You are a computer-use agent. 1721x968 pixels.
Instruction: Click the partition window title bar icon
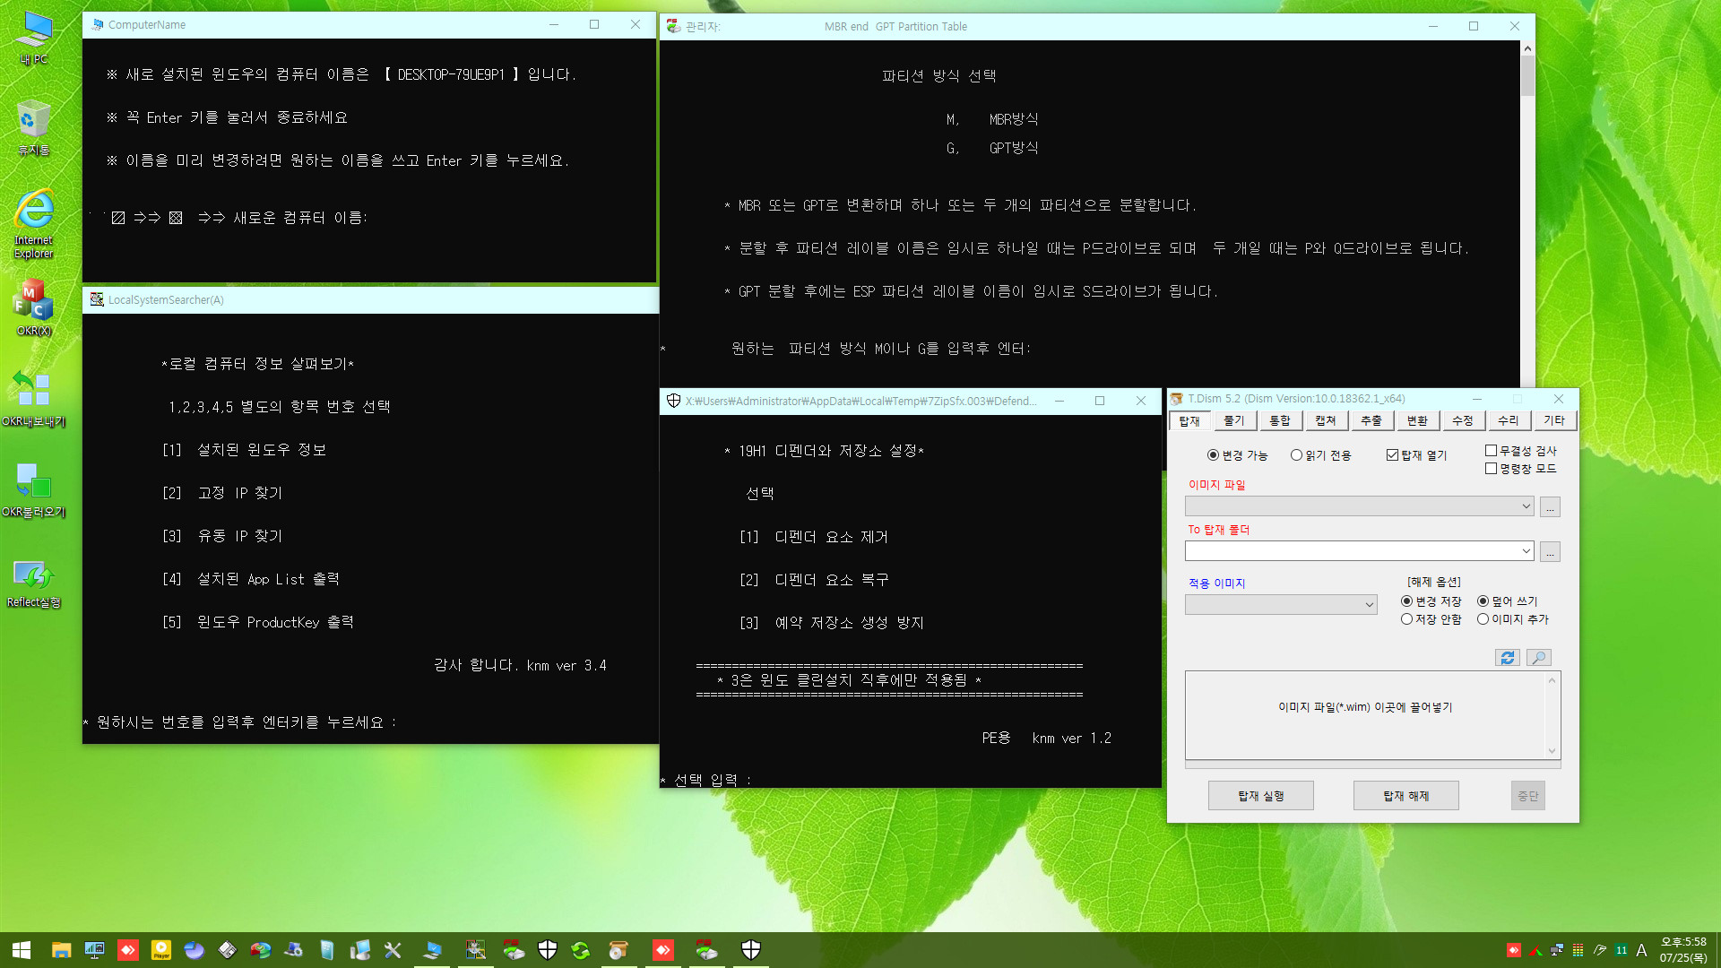[x=674, y=26]
